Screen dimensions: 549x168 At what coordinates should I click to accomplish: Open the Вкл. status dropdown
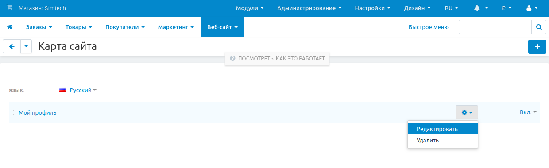tap(528, 112)
